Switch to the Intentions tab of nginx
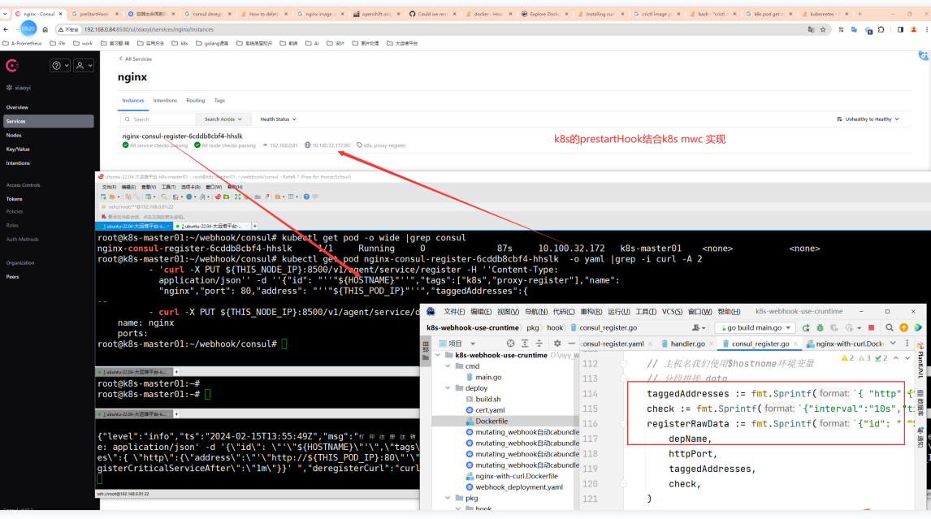Screen dimensions: 931x519 click(x=165, y=101)
